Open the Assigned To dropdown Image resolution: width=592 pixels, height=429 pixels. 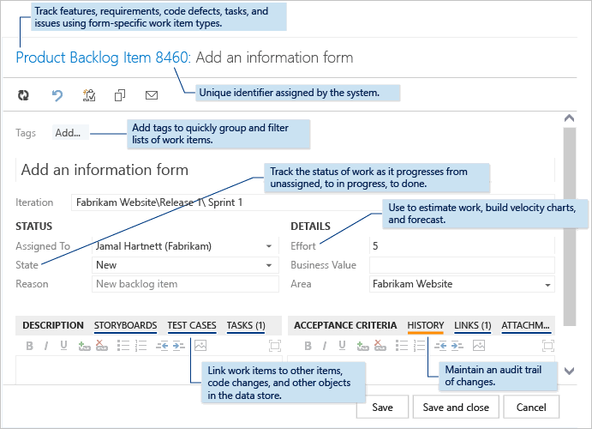tap(269, 246)
